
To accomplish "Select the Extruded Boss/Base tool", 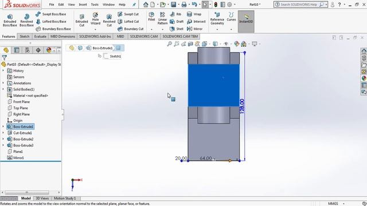I will pos(10,20).
